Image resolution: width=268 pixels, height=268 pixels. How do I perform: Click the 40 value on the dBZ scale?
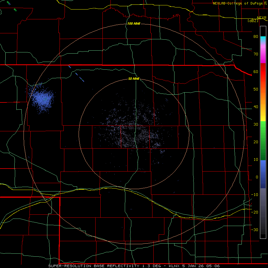[256, 107]
